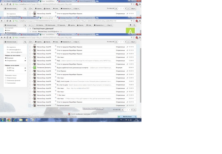Toggle the read dot on the Отчет Воронеж row

coord(32,71)
